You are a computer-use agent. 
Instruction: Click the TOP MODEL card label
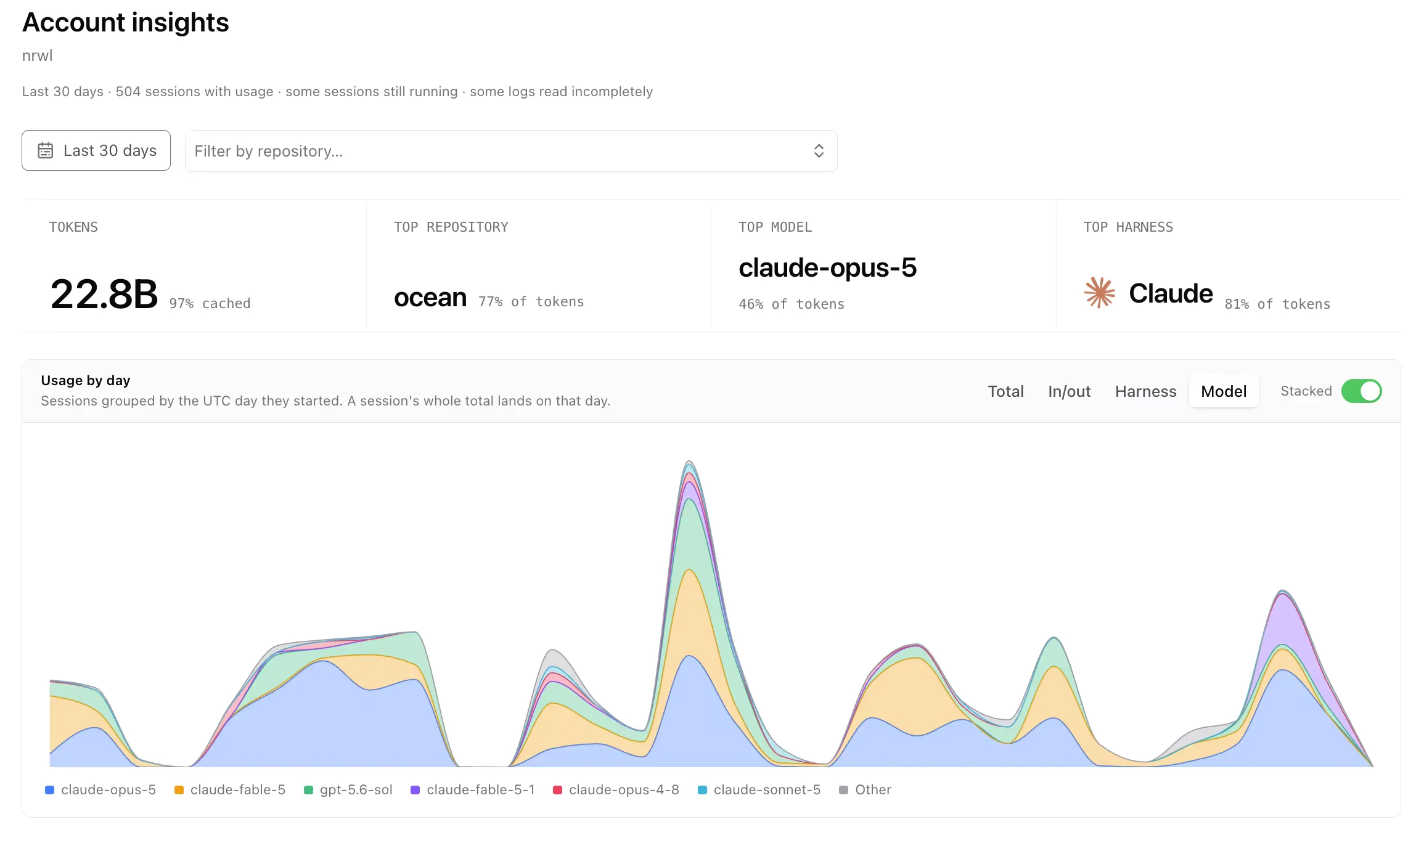click(775, 227)
